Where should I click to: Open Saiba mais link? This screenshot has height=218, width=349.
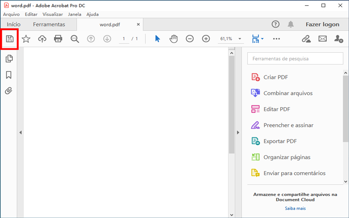(295, 208)
